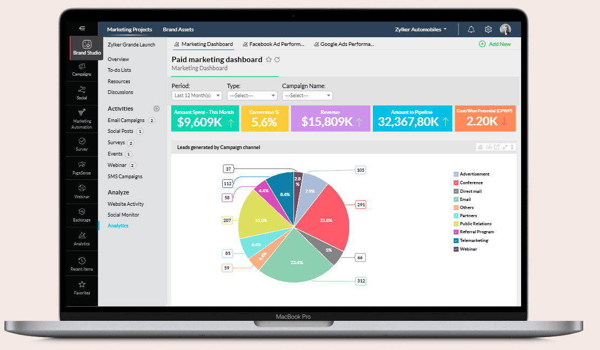Click the Amount Spent - This Month card
Screen dimensions: 600x350
click(205, 119)
